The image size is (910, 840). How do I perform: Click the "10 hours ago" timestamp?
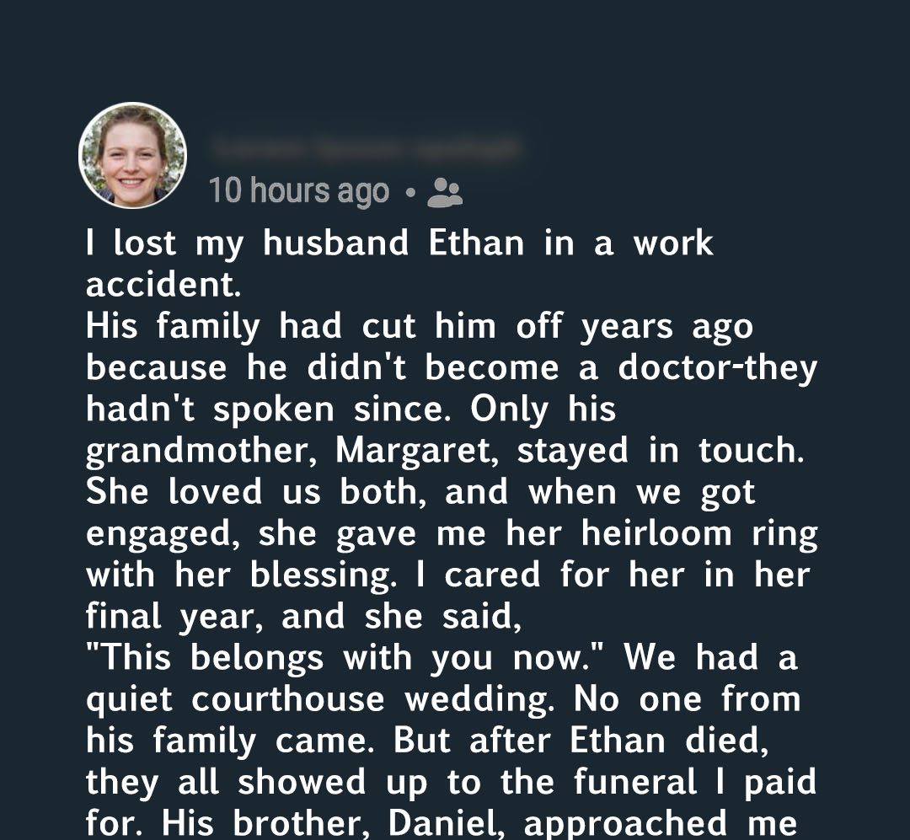[x=298, y=192]
